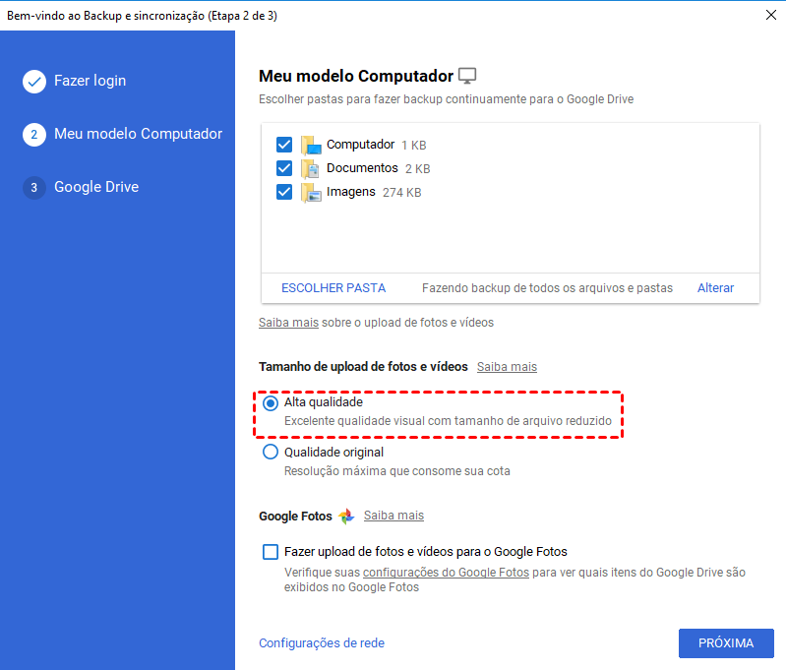The image size is (786, 670).
Task: Click the 2 KB size label
Action: pos(417,169)
